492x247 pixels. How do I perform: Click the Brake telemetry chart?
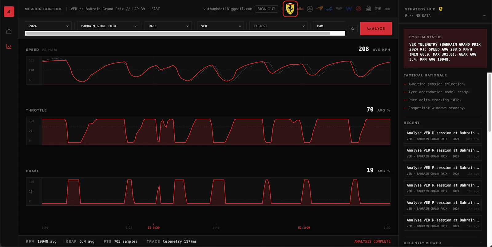(208, 191)
